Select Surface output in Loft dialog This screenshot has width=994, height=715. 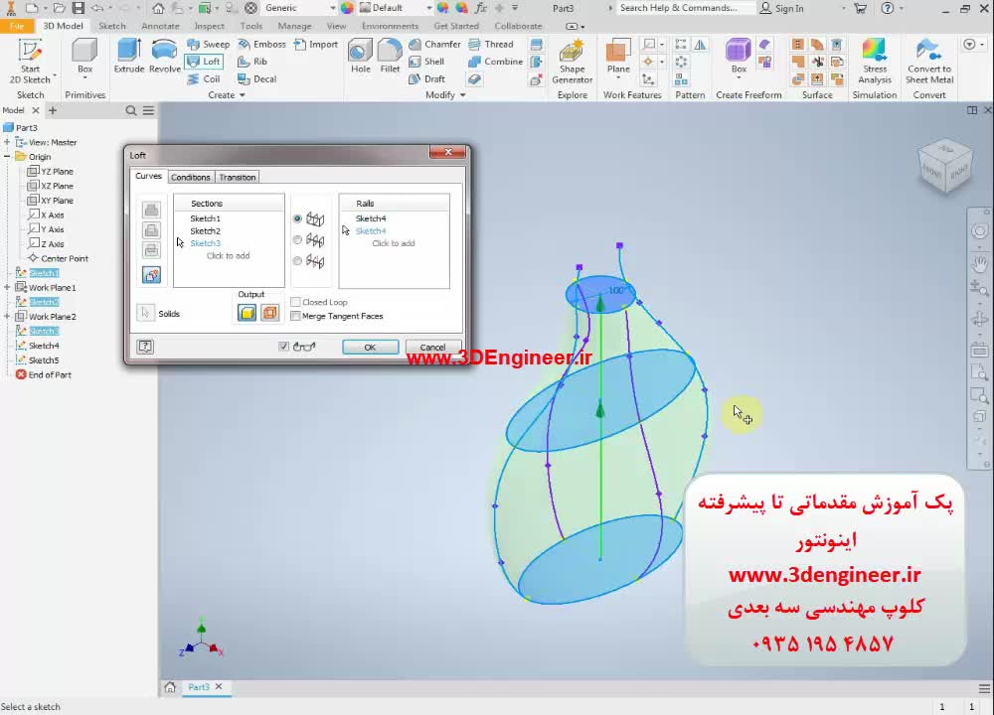270,312
